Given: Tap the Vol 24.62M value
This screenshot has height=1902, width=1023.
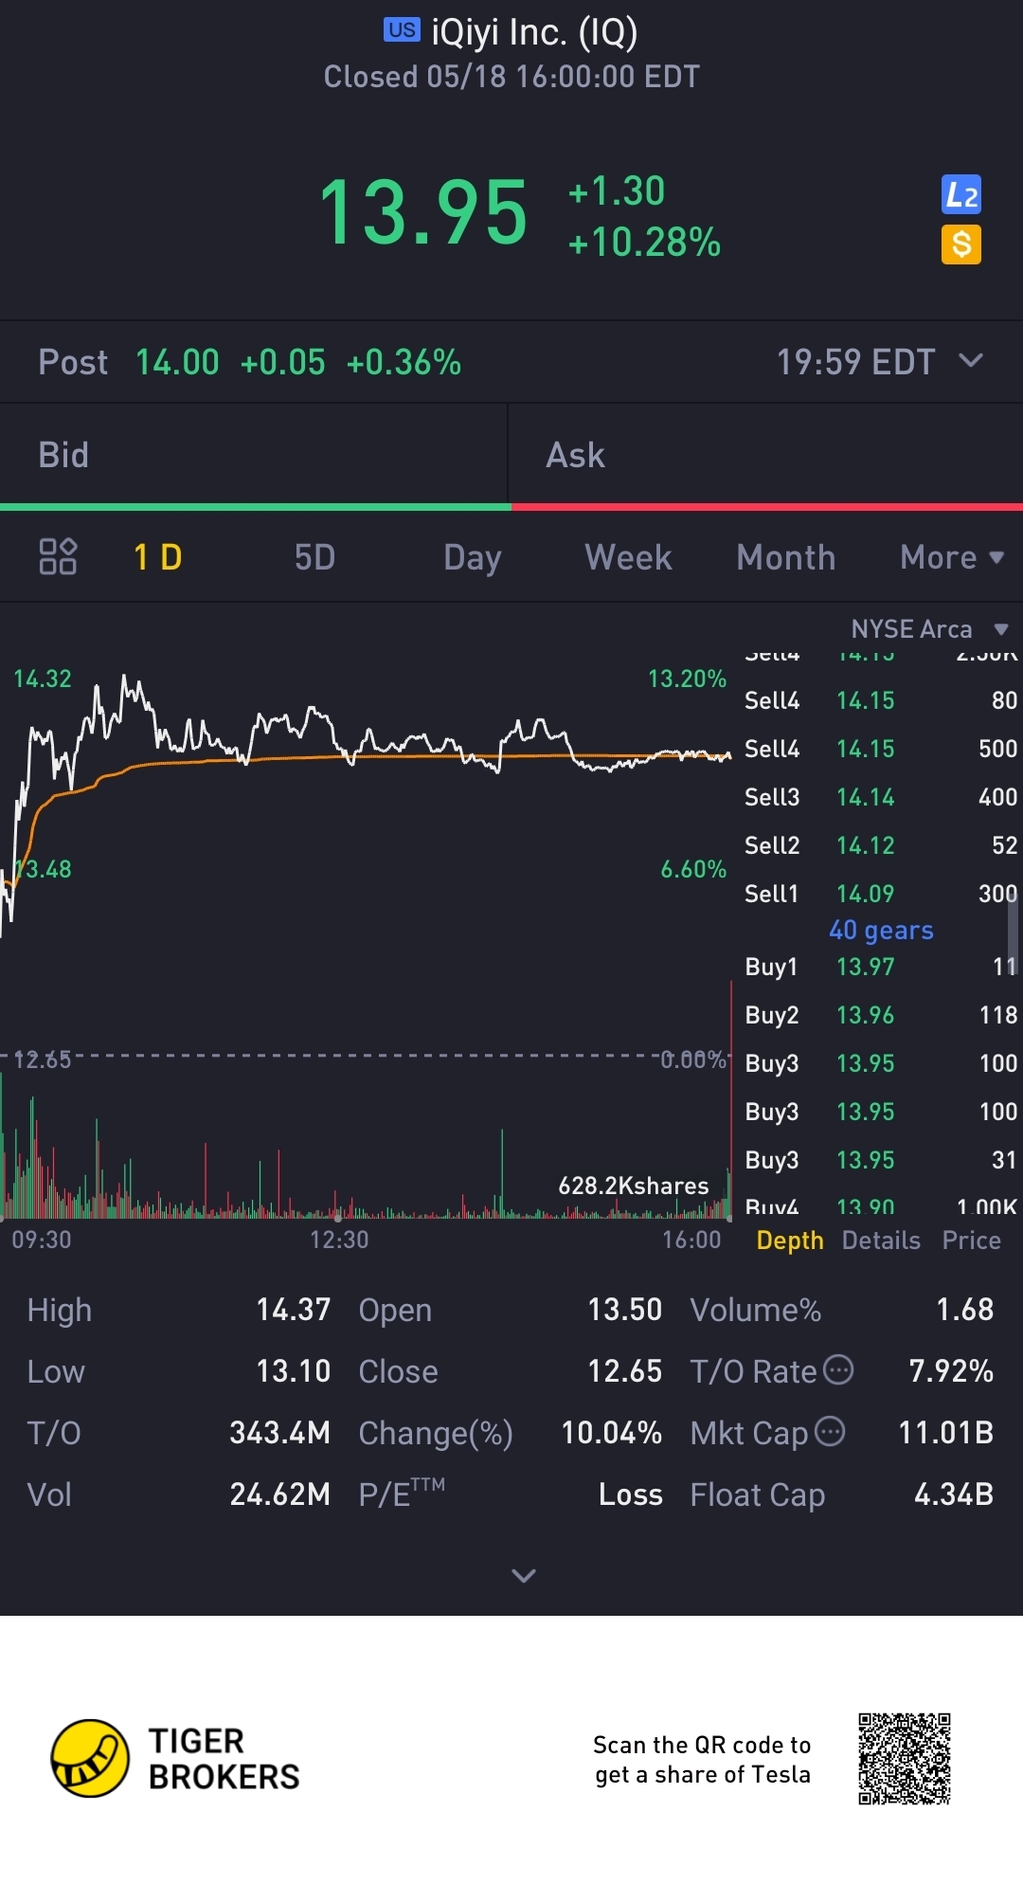Looking at the screenshot, I should [x=279, y=1494].
